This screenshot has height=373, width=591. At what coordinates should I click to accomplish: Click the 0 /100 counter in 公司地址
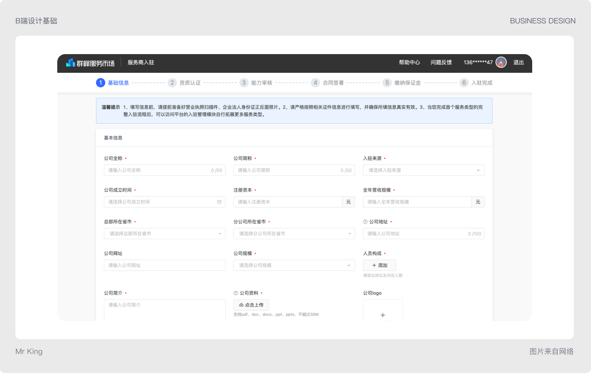pos(474,234)
